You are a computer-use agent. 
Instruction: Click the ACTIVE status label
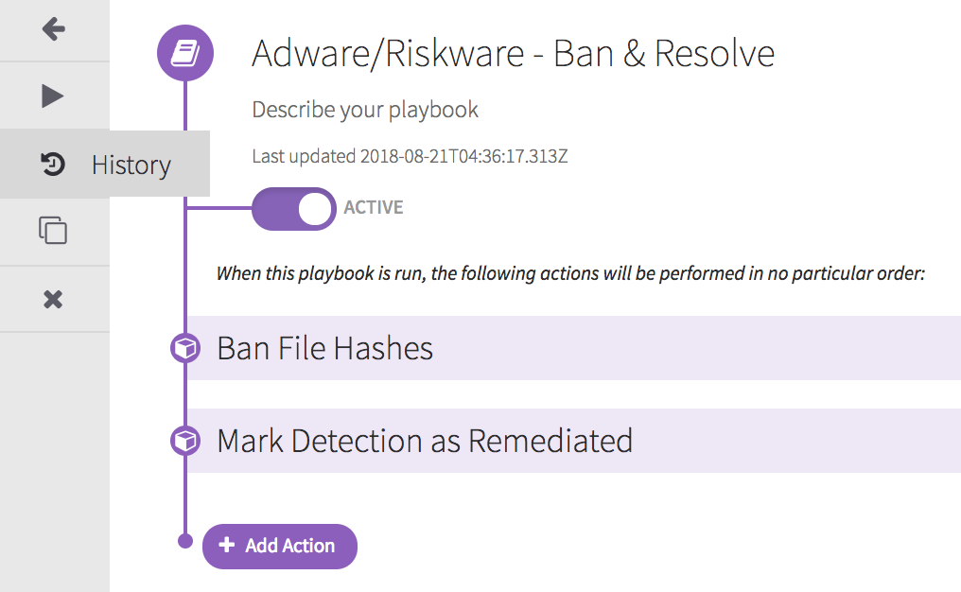[374, 208]
